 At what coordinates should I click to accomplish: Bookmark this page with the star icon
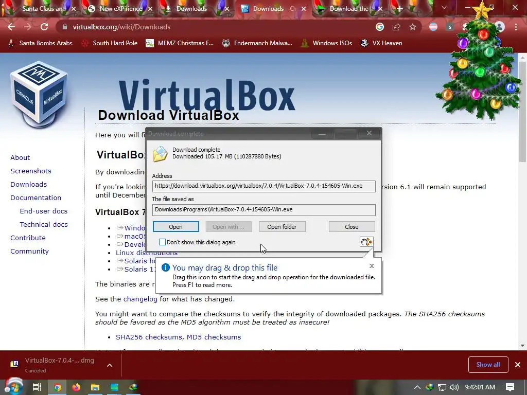click(x=413, y=27)
